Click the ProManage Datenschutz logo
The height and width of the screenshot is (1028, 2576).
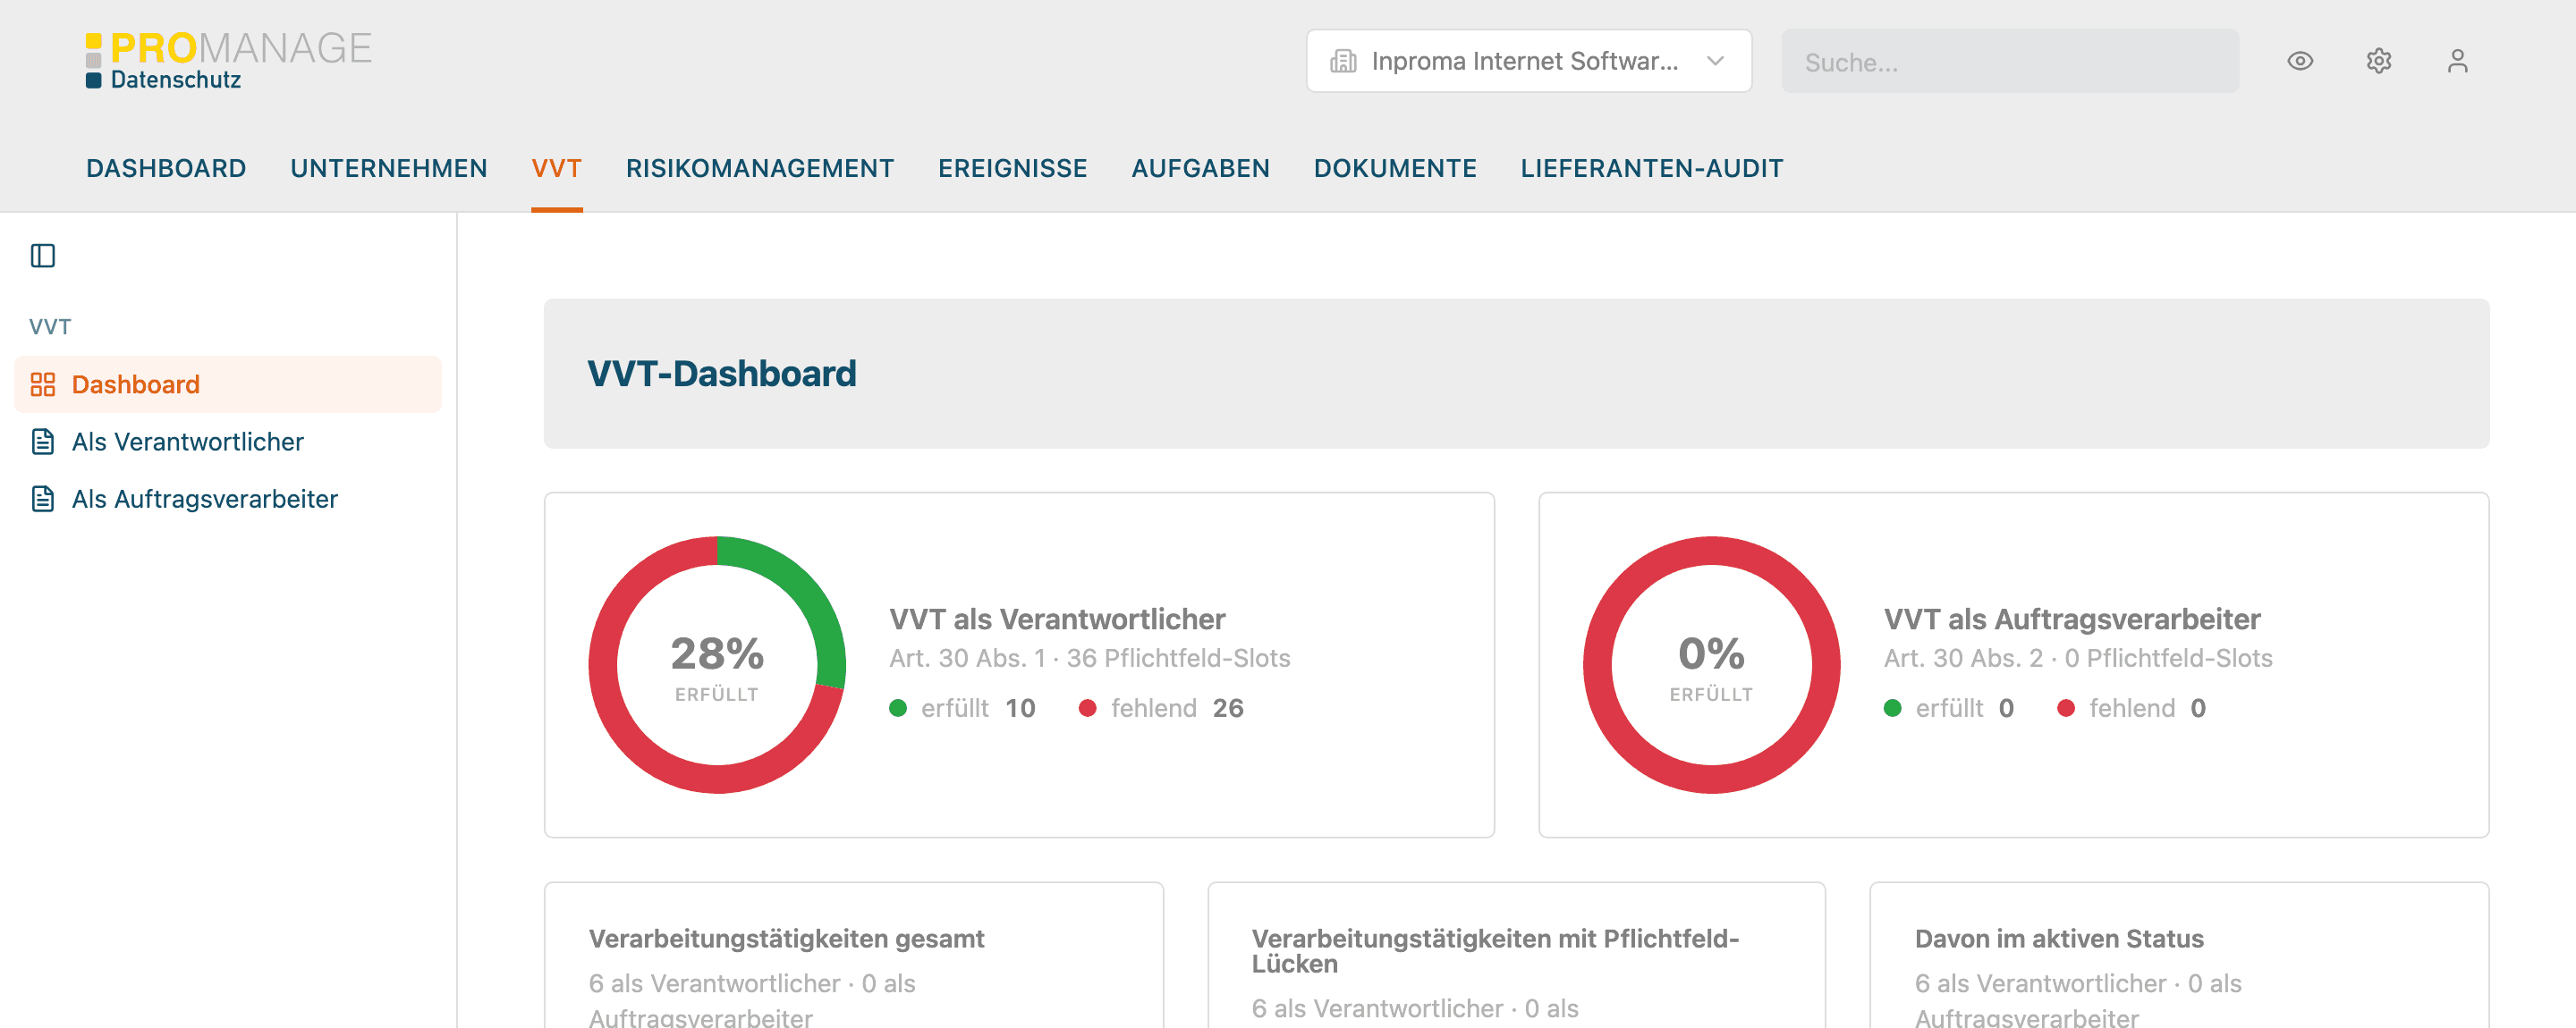coord(228,61)
